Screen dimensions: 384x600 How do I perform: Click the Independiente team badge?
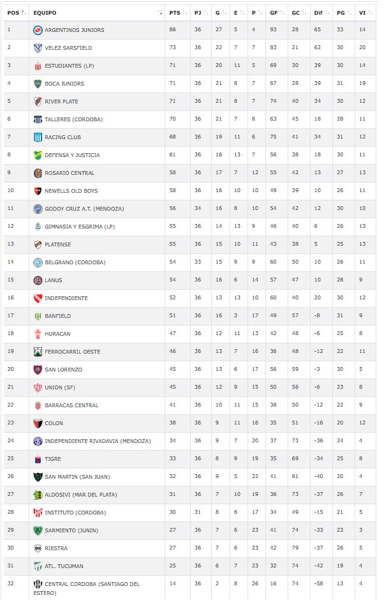click(38, 298)
